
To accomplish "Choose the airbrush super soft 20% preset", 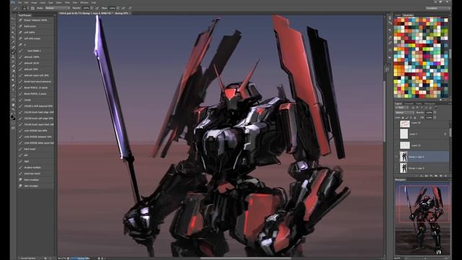I will click(36, 75).
